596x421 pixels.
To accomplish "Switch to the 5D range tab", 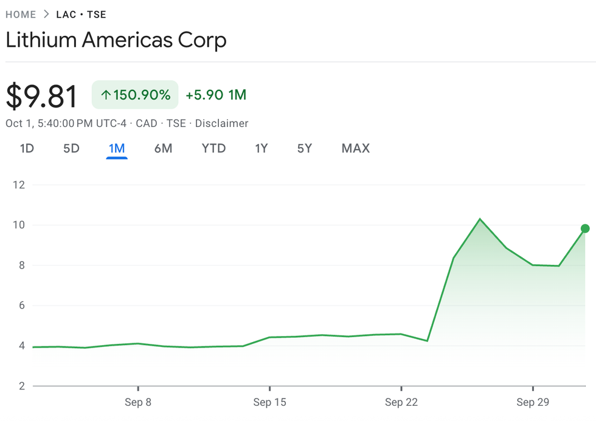I will click(x=71, y=148).
